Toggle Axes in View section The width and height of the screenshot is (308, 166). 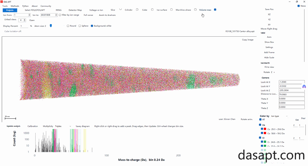269,37
